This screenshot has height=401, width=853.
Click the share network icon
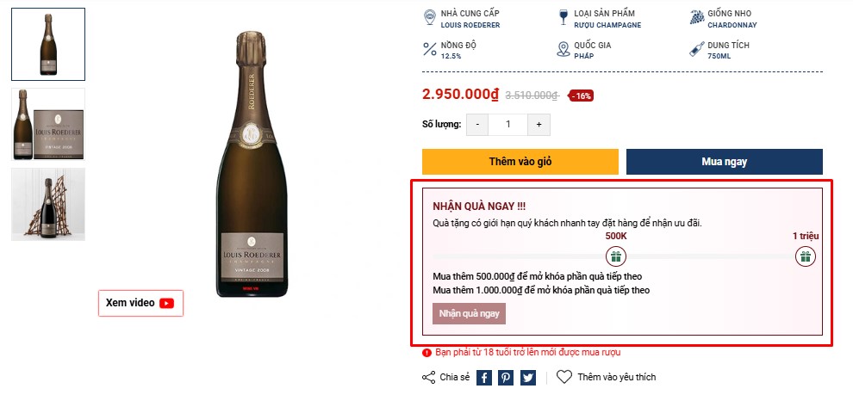click(x=428, y=377)
